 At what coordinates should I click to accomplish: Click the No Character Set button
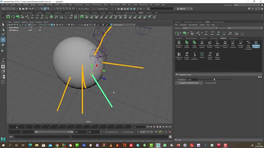click(x=111, y=132)
